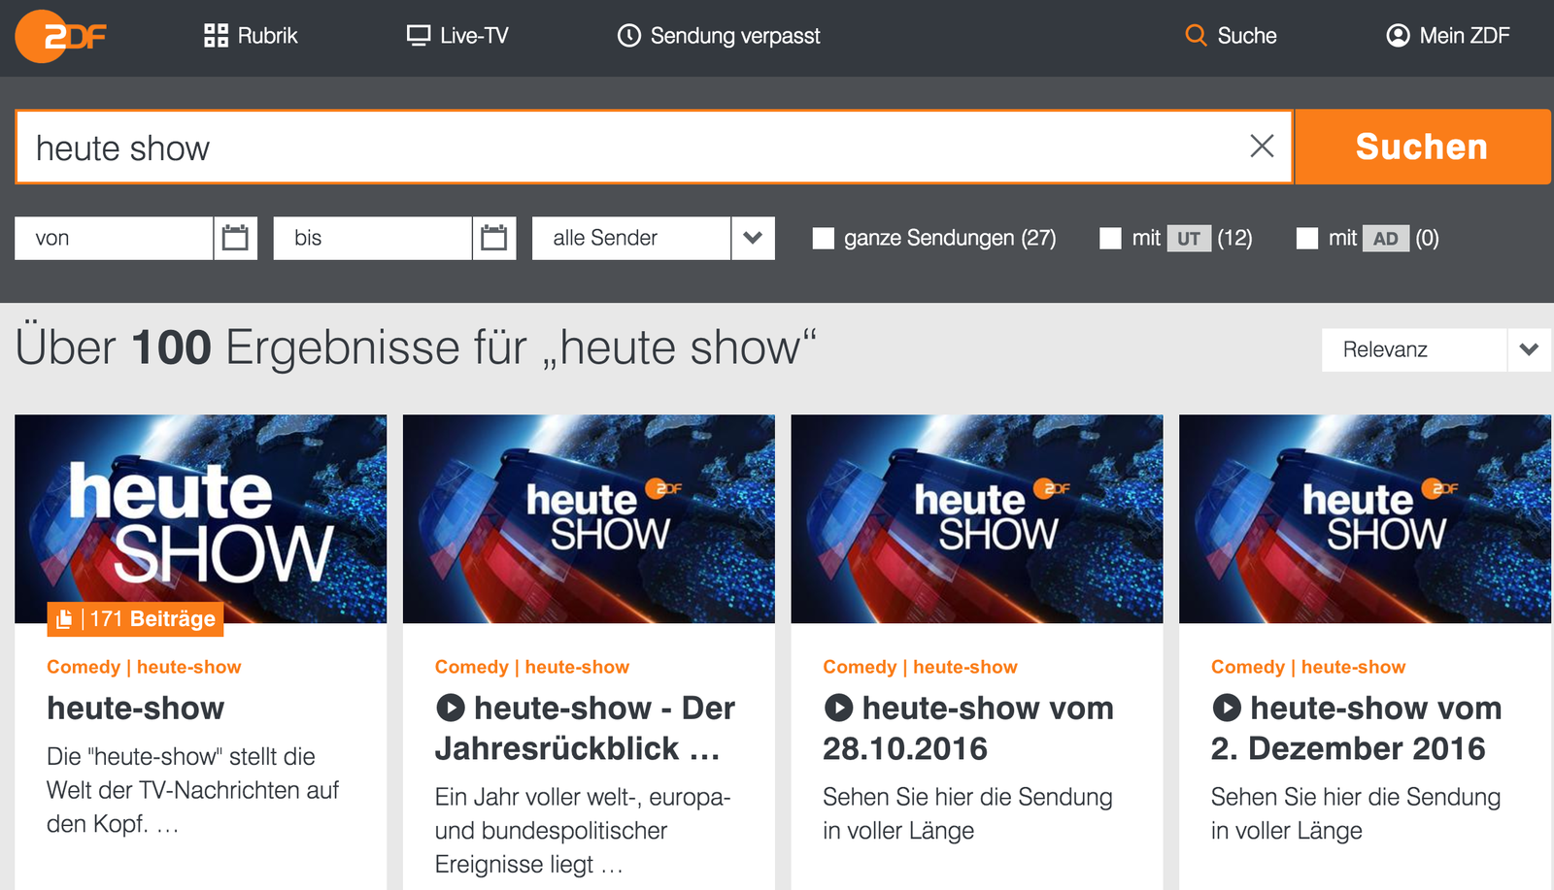Open the 28.10.2016 episode thumbnail
The width and height of the screenshot is (1554, 890).
[977, 519]
